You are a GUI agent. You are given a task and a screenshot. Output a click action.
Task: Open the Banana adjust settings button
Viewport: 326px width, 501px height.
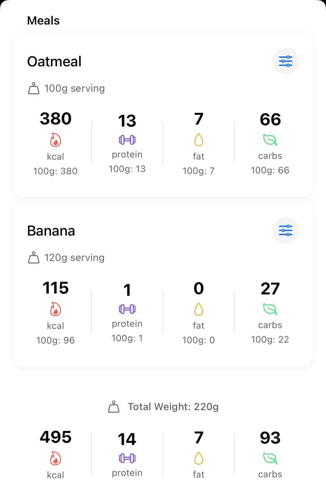(x=286, y=230)
